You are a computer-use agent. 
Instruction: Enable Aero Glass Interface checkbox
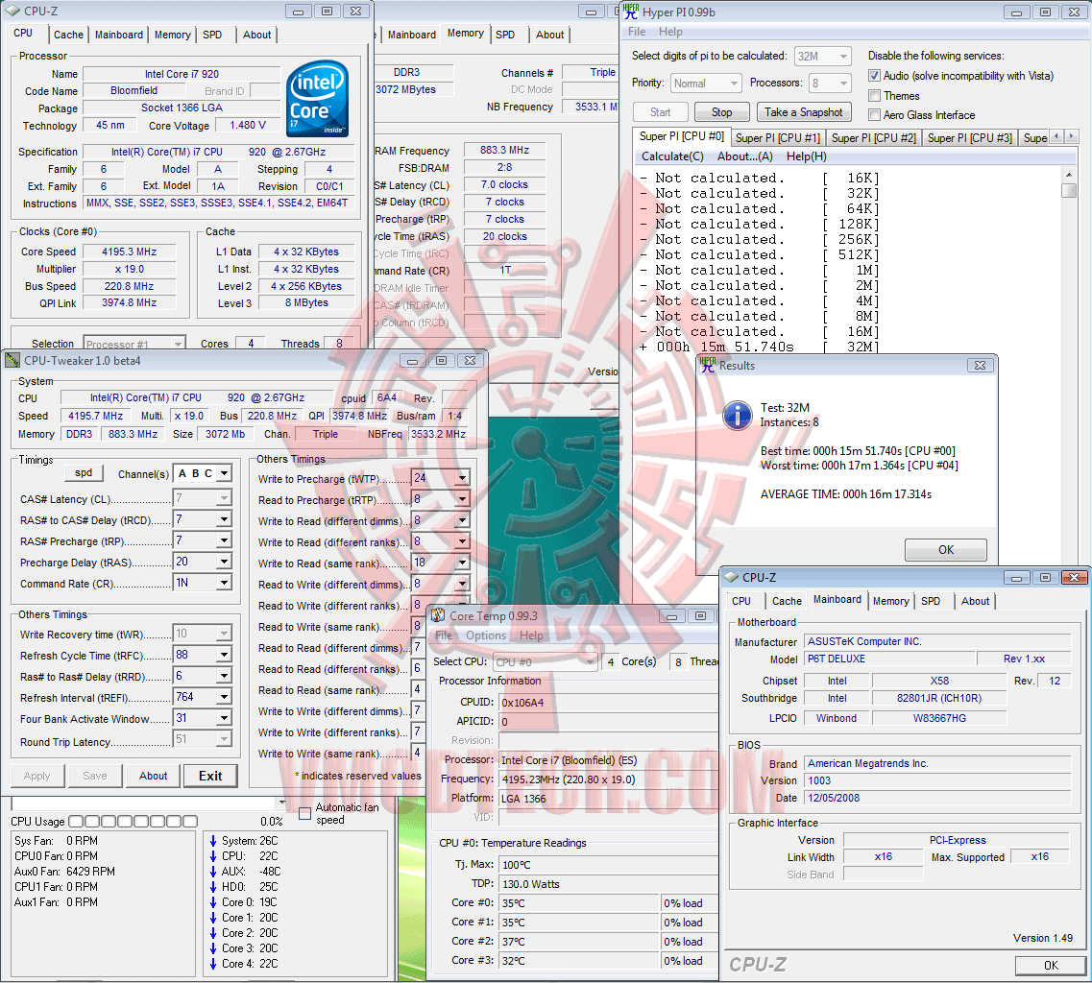(x=874, y=115)
